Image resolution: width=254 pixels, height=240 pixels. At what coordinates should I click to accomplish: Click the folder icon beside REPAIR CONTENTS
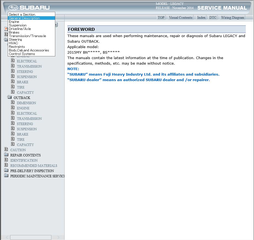[6, 155]
